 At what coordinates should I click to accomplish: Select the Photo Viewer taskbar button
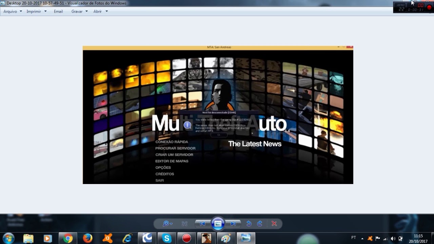(246, 238)
